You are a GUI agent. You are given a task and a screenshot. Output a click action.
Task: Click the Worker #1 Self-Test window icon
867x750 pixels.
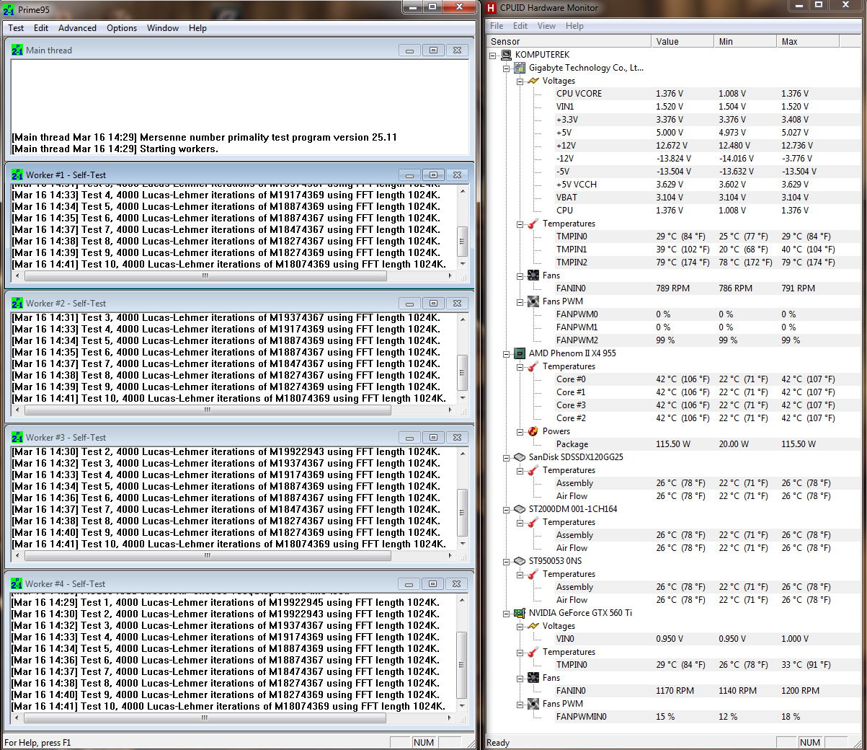pos(17,175)
